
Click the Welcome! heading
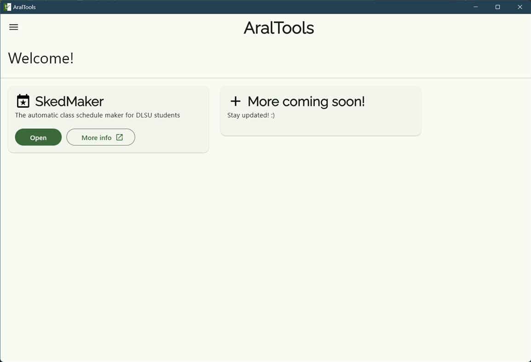[x=40, y=58]
